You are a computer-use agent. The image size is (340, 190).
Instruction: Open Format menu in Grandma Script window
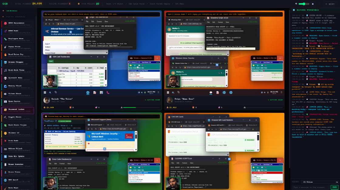tap(220, 22)
